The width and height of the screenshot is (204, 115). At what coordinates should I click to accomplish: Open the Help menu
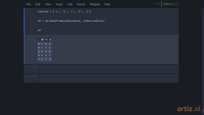pos(107,4)
